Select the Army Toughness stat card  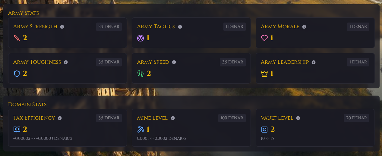pyautogui.click(x=68, y=68)
